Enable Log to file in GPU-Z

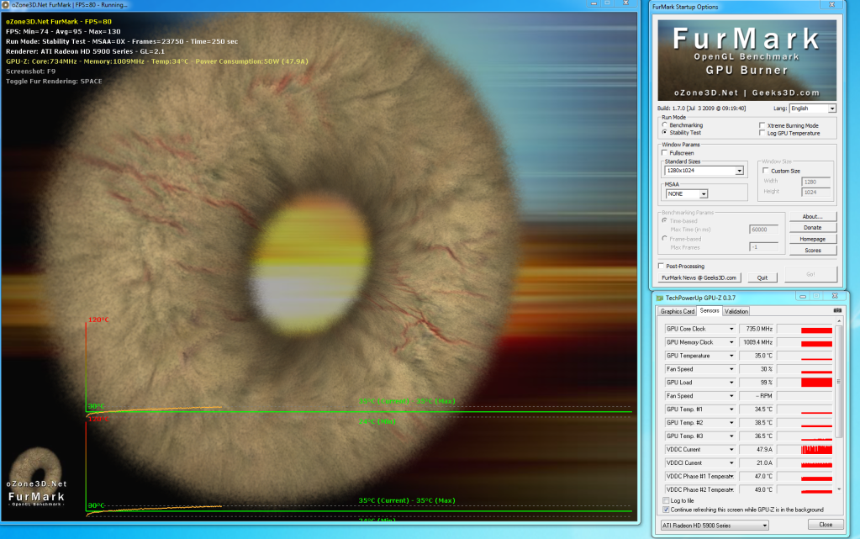tap(666, 500)
